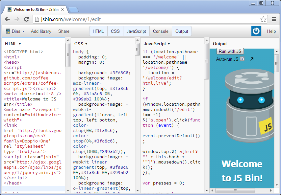Image resolution: width=281 pixels, height=195 pixels.
Task: Click the "event.preventDefault()" JavaScript line
Action: click(x=171, y=136)
